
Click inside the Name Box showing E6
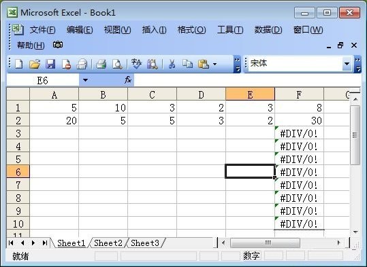click(x=43, y=80)
